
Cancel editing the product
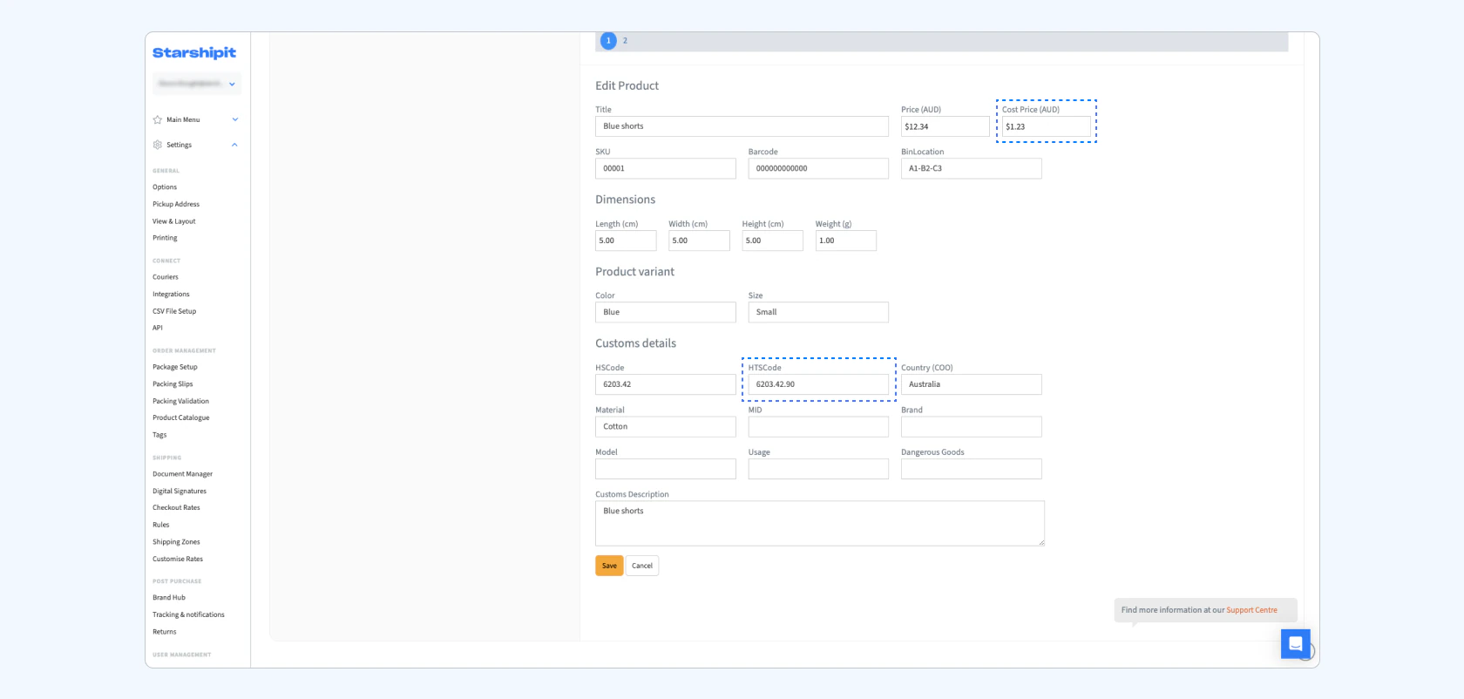click(x=641, y=566)
